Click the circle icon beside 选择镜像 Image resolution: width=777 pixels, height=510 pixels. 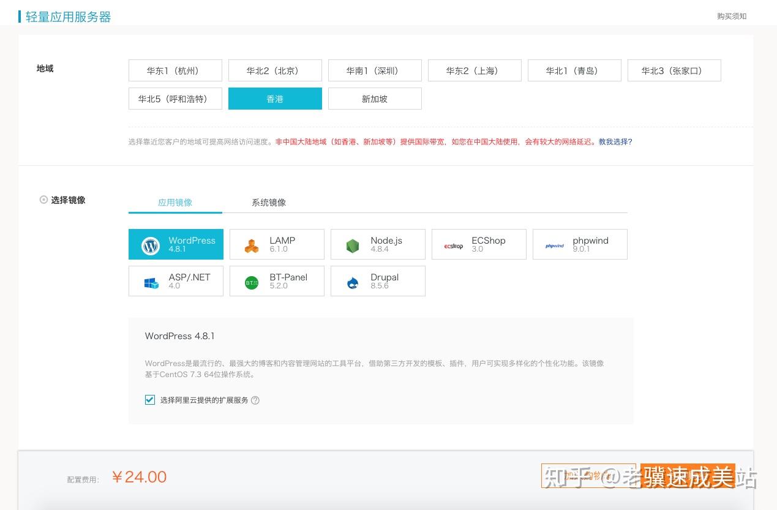pyautogui.click(x=43, y=200)
